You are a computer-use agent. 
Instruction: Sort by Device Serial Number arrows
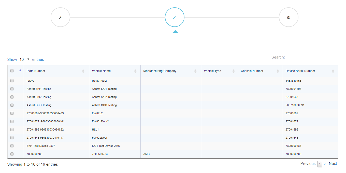[x=333, y=71]
